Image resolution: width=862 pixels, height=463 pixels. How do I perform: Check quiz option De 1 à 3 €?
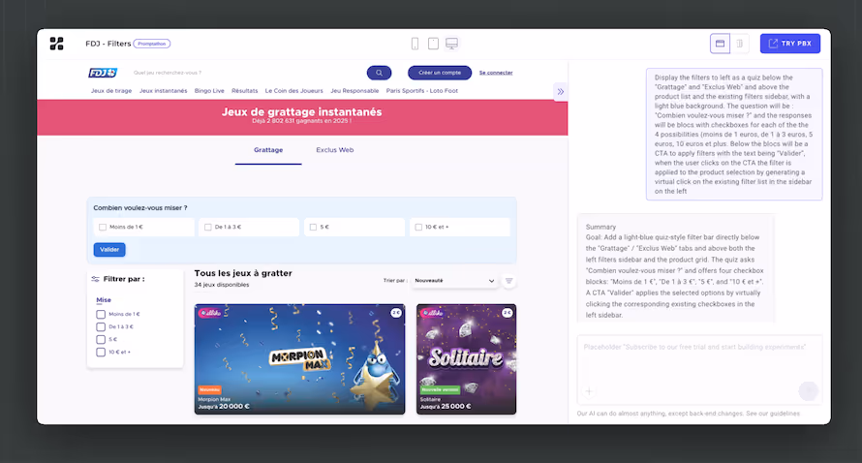coord(208,227)
